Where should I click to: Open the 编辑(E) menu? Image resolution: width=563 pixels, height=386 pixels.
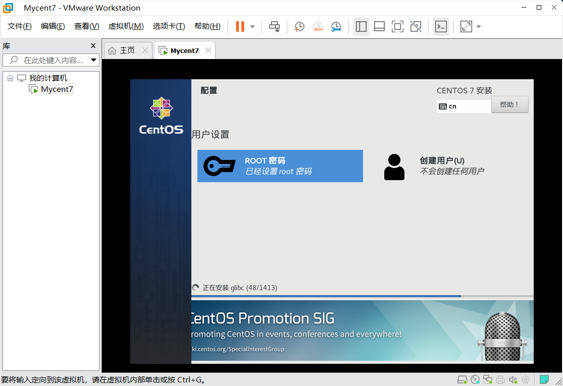coord(53,26)
